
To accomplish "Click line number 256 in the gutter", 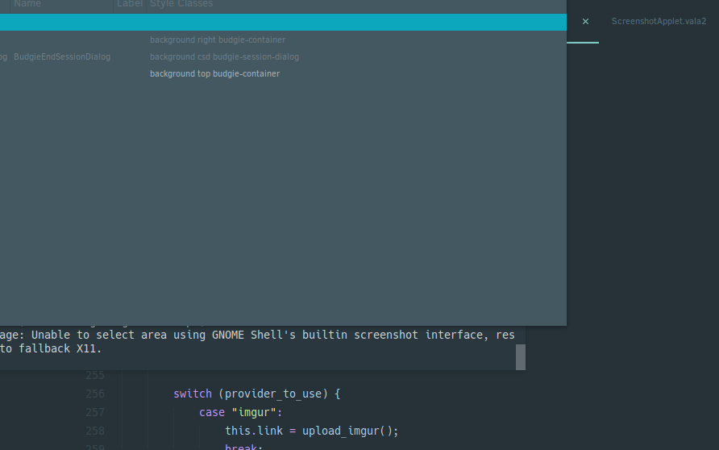I will click(95, 394).
